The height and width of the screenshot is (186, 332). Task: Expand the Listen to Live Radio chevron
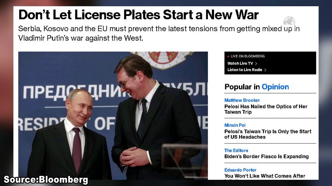click(x=265, y=70)
